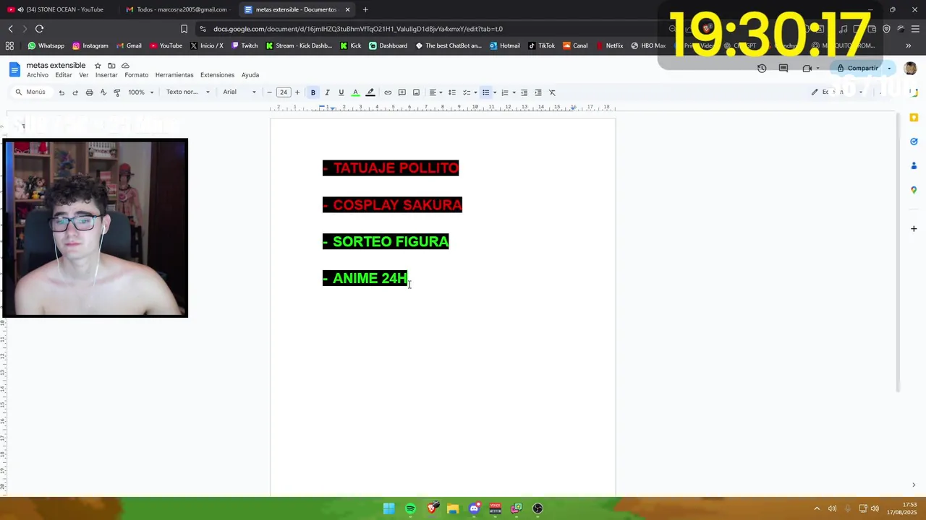Switch to the STONE OCEAN YouTube tab

(59, 9)
